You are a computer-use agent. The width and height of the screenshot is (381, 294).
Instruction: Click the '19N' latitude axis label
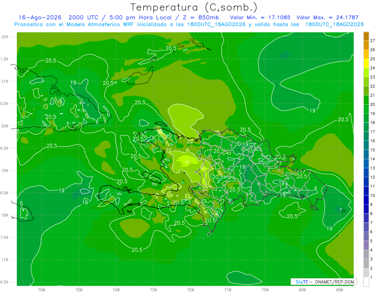(5, 171)
